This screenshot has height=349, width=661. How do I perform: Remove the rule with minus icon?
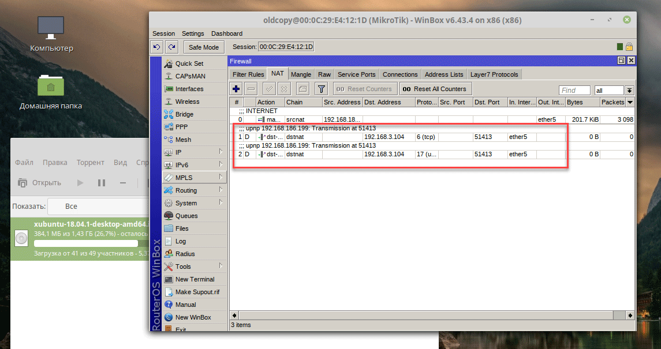tap(251, 89)
